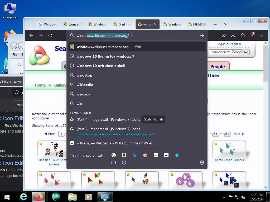Screen dimensions: 270x202
Task: Open the media player taskbar icon
Action: pyautogui.click(x=89, y=197)
